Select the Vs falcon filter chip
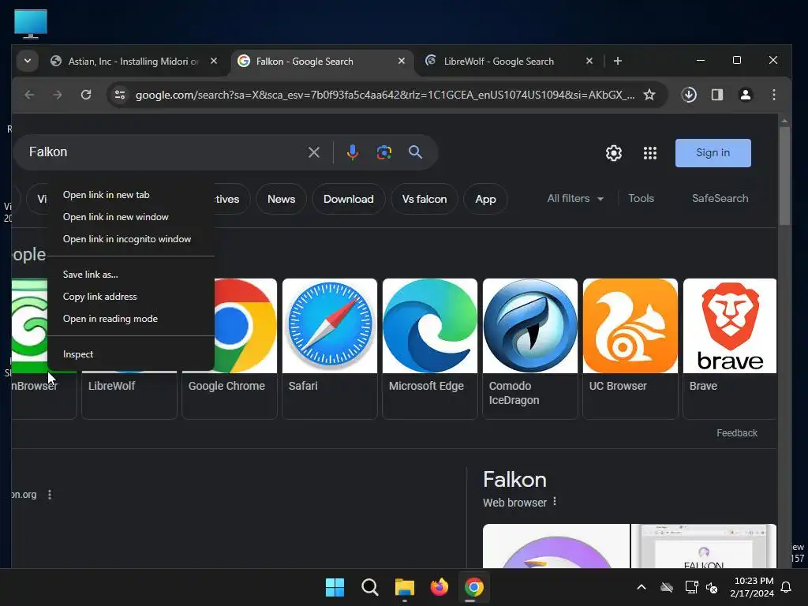 pos(425,199)
